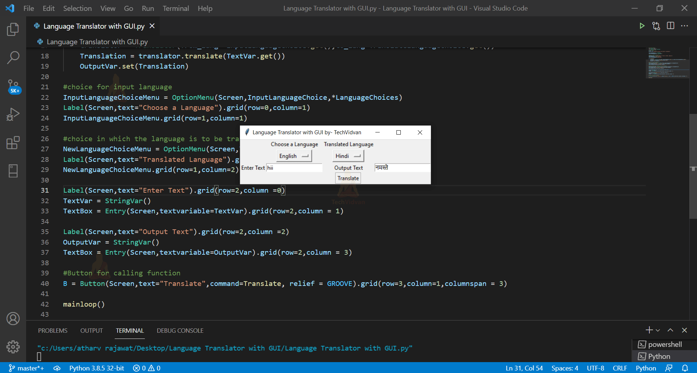Change the UTF-8 encoding setting
The width and height of the screenshot is (697, 373).
point(595,368)
